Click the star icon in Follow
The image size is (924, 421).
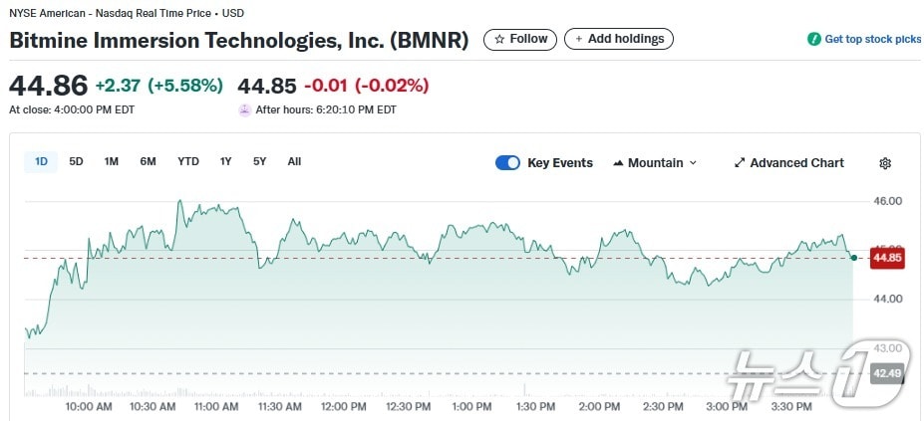click(x=500, y=39)
